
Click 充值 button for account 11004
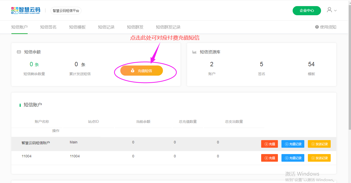[270, 158]
